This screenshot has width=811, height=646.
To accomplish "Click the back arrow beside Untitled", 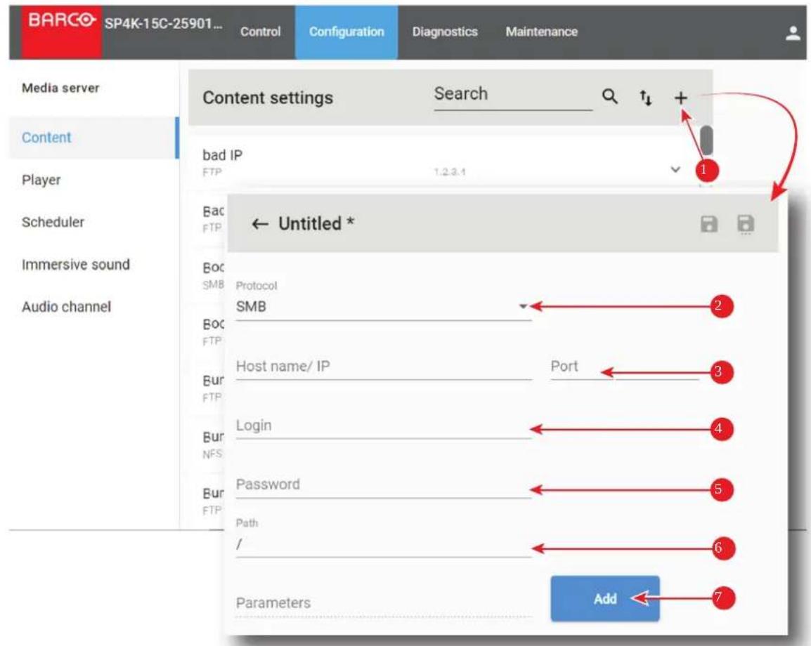I will click(x=259, y=224).
